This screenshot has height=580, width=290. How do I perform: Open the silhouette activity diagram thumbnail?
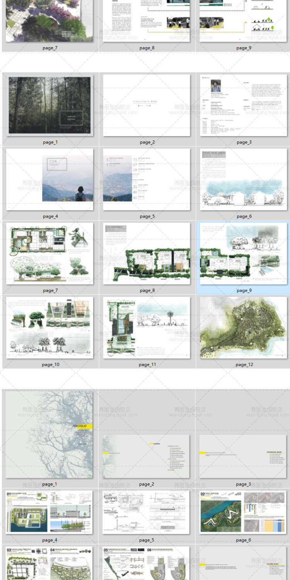pos(244,21)
